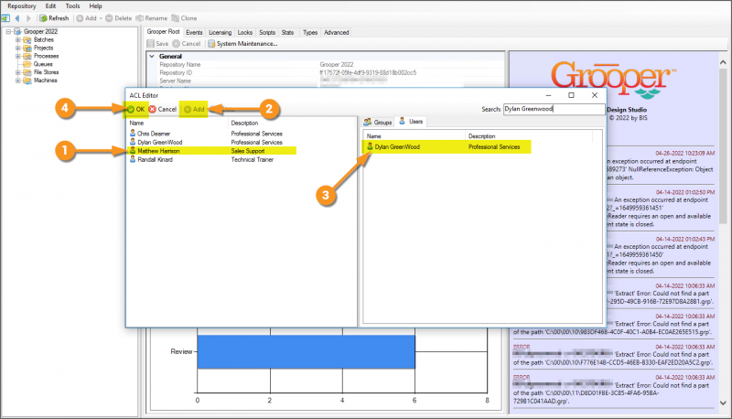Screen dimensions: 732x419
Task: Open the Tools menu
Action: (72, 6)
